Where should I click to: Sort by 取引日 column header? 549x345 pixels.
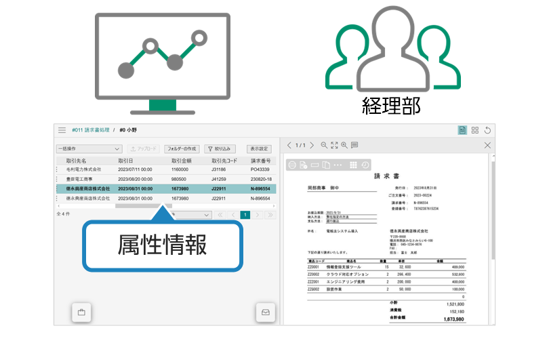click(x=125, y=161)
